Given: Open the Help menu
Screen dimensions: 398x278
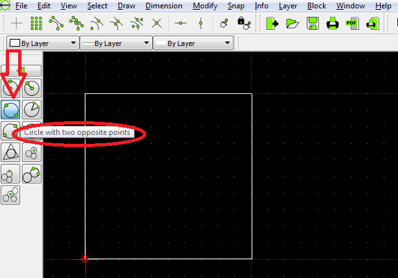Looking at the screenshot, I should (383, 6).
